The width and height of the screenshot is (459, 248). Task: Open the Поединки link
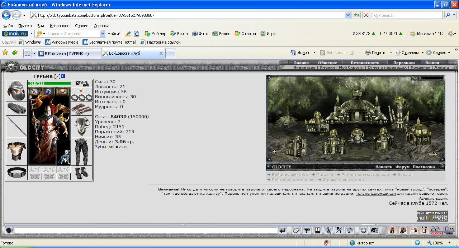pos(420,67)
